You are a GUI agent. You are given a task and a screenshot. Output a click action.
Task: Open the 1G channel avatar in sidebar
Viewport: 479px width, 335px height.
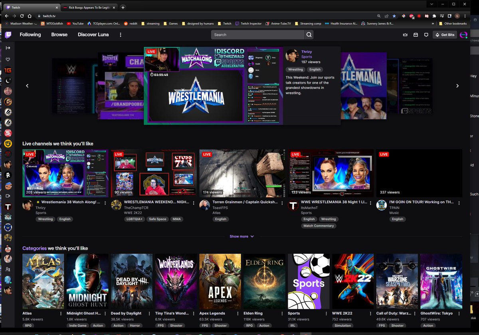(8, 71)
